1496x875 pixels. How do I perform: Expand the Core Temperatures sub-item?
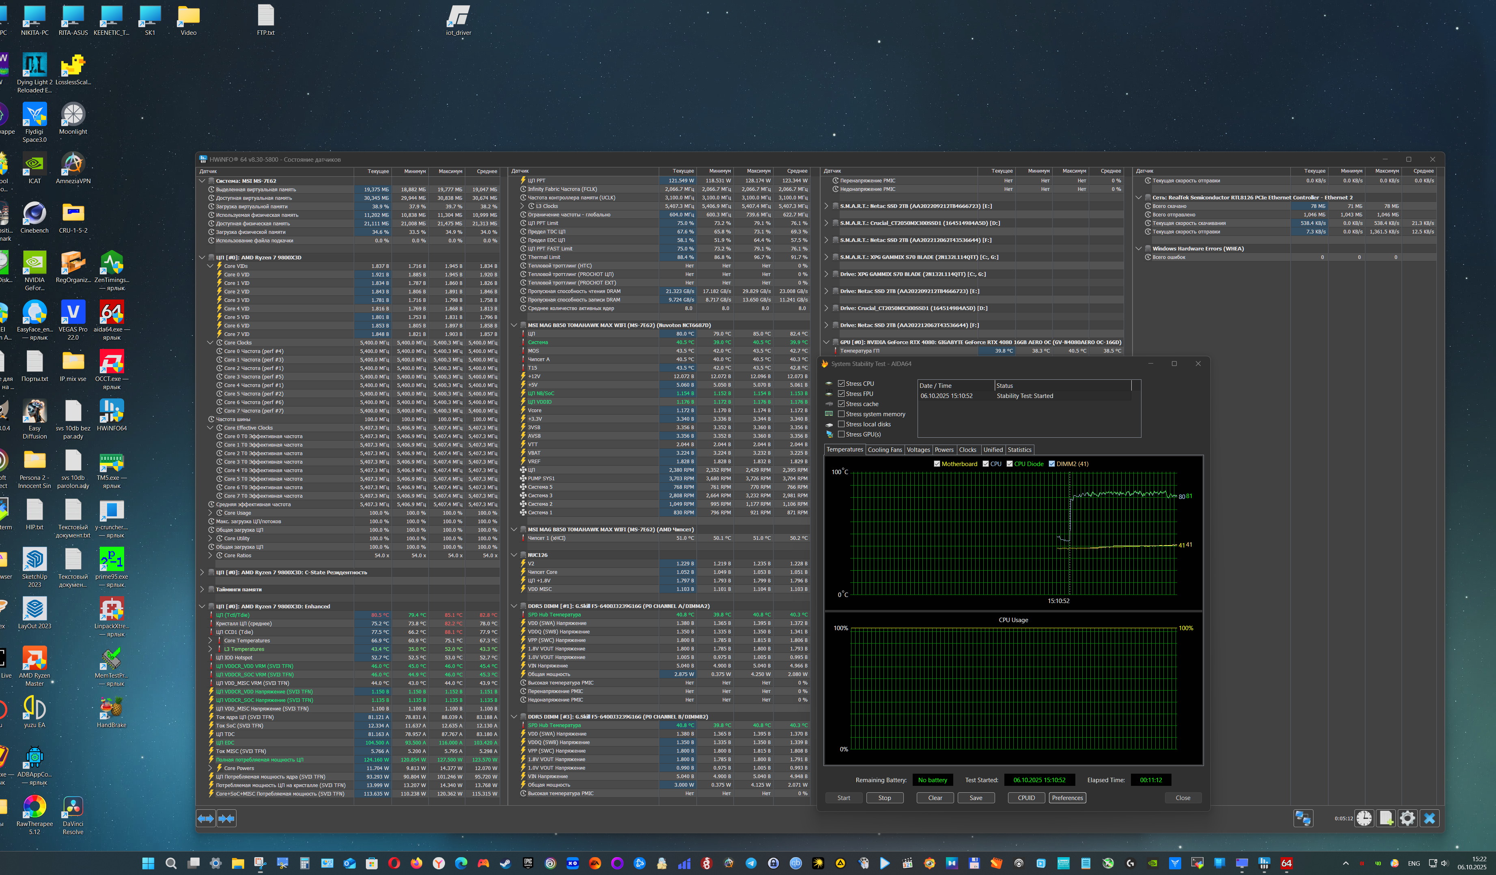pyautogui.click(x=210, y=641)
